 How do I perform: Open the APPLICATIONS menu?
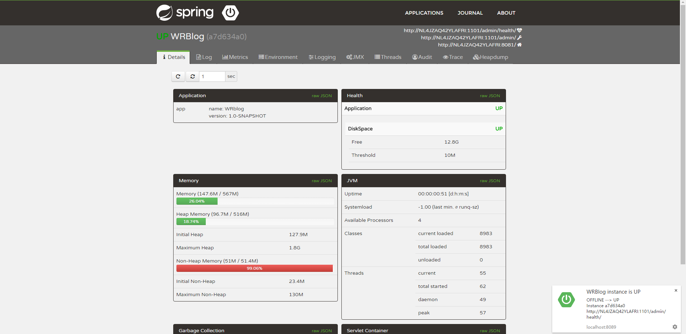[424, 13]
